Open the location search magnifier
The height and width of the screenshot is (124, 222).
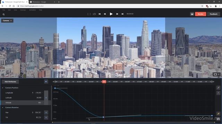[x=3, y=14]
